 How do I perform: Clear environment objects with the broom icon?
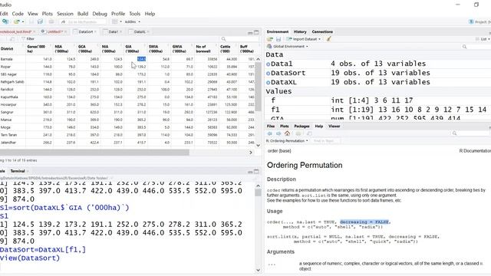pyautogui.click(x=328, y=39)
